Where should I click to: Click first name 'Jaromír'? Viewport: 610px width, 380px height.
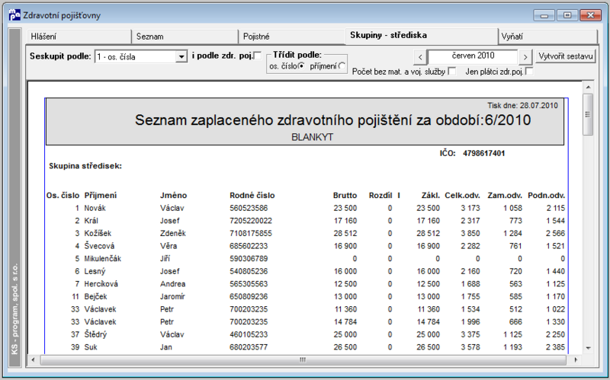(x=172, y=296)
